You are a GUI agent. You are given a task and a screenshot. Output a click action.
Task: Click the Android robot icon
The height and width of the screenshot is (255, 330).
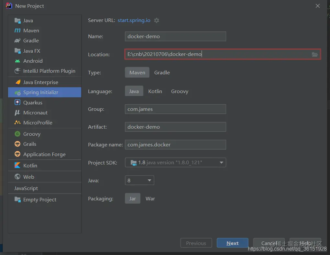17,61
